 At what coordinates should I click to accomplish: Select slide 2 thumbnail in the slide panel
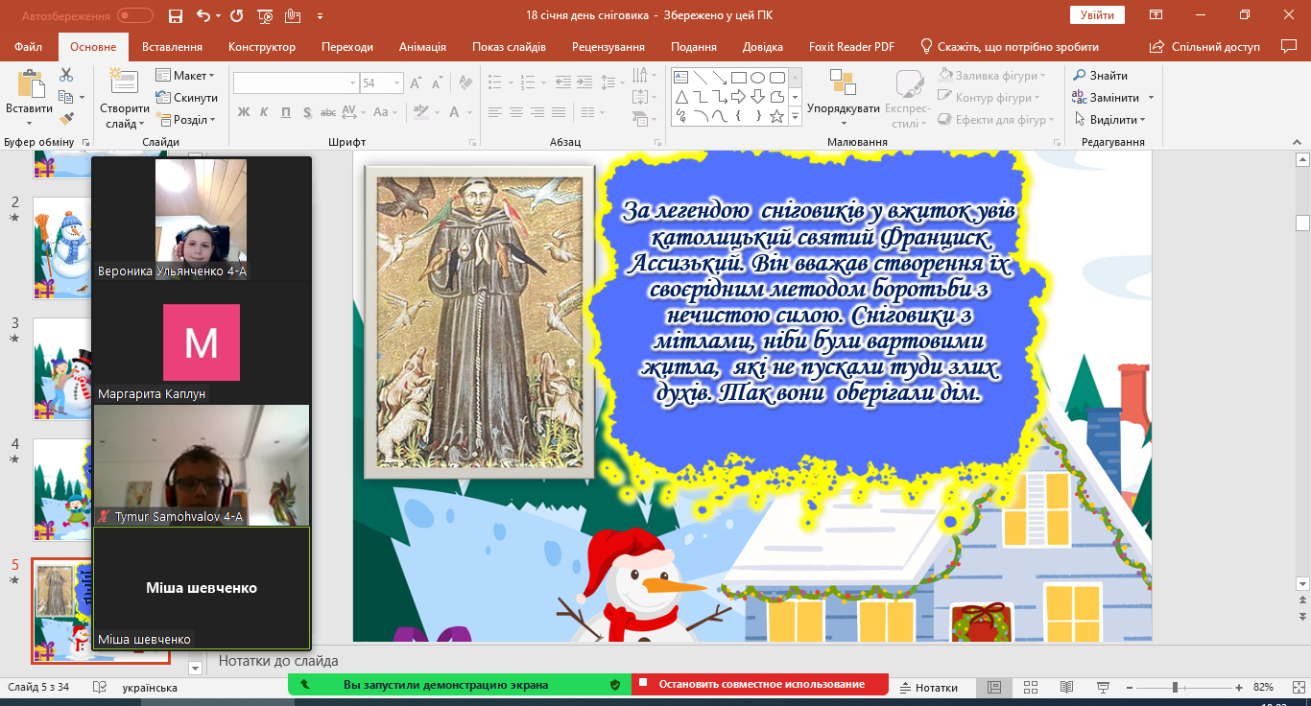click(61, 248)
